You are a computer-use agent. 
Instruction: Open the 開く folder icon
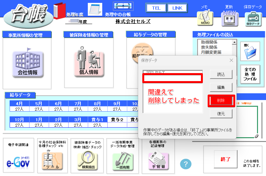pos(250,51)
